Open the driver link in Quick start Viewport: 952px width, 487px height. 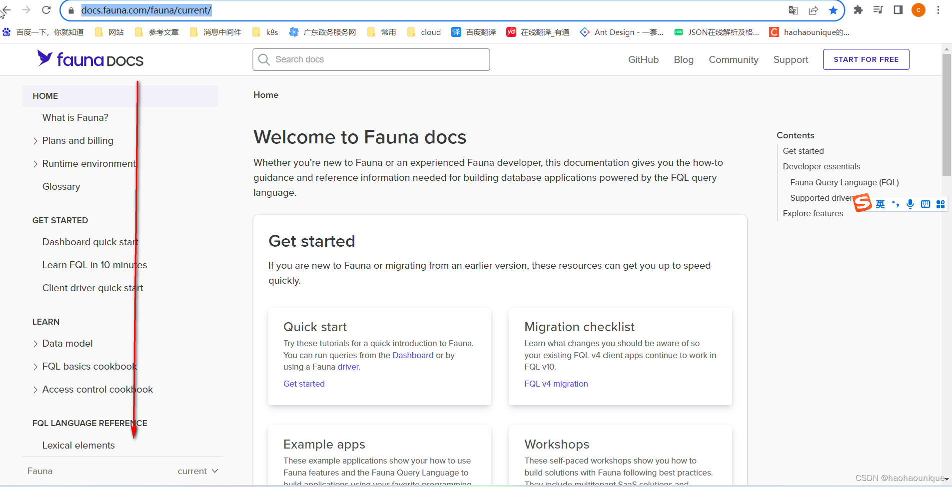pos(348,367)
